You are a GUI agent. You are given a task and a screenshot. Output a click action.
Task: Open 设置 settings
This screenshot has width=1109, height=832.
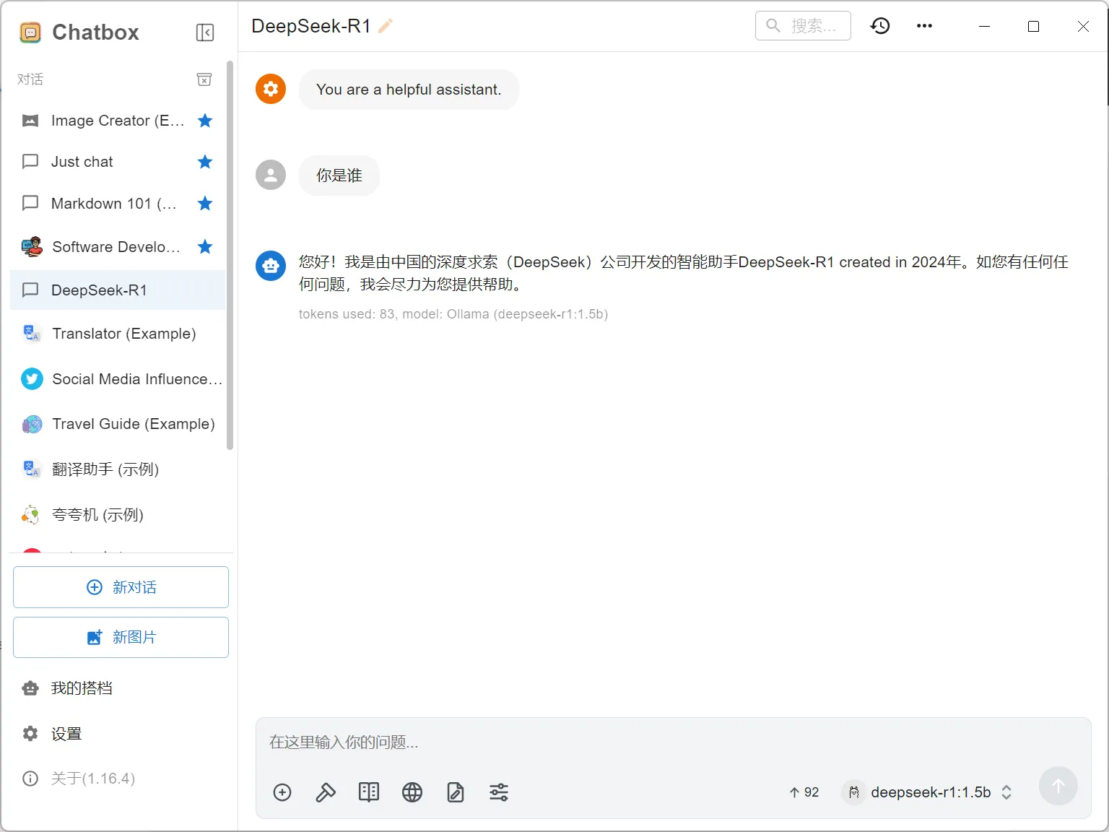pyautogui.click(x=118, y=734)
